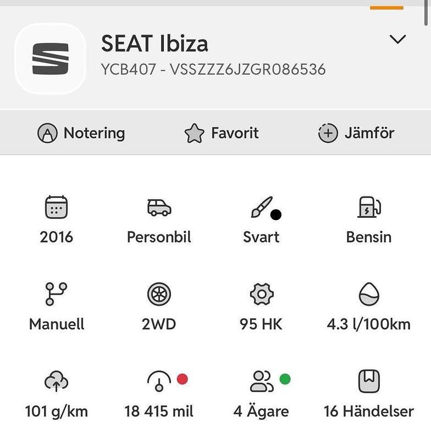Open the Bensin fuel pump icon
This screenshot has height=439, width=431.
click(369, 207)
